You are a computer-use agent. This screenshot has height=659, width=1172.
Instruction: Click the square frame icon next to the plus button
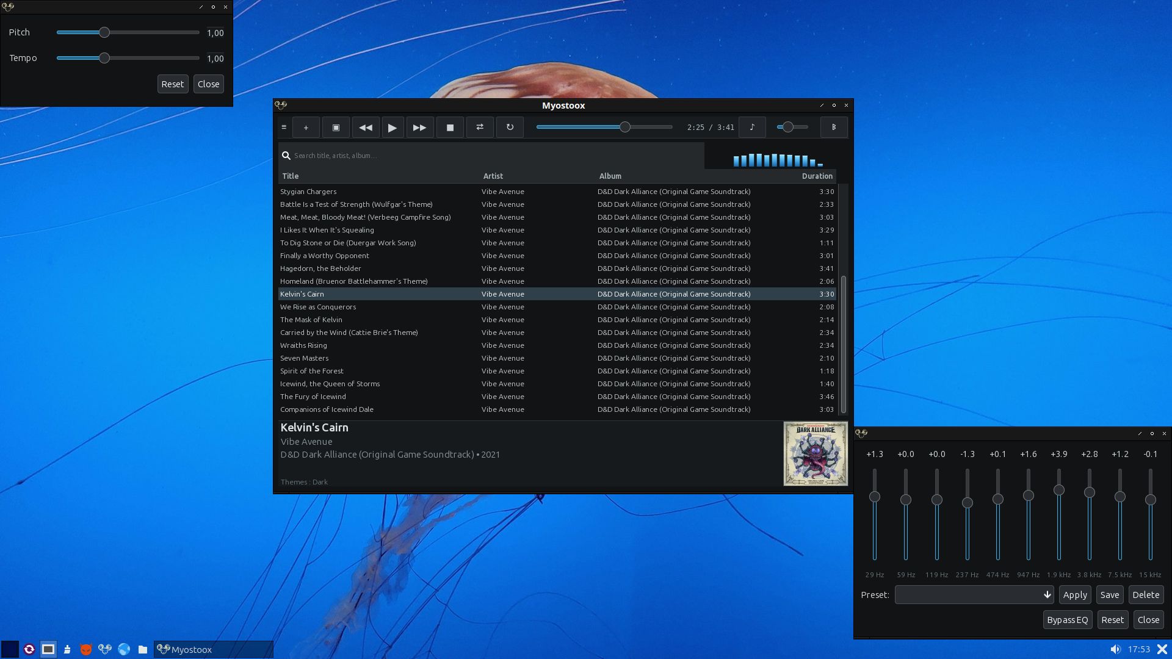tap(336, 128)
